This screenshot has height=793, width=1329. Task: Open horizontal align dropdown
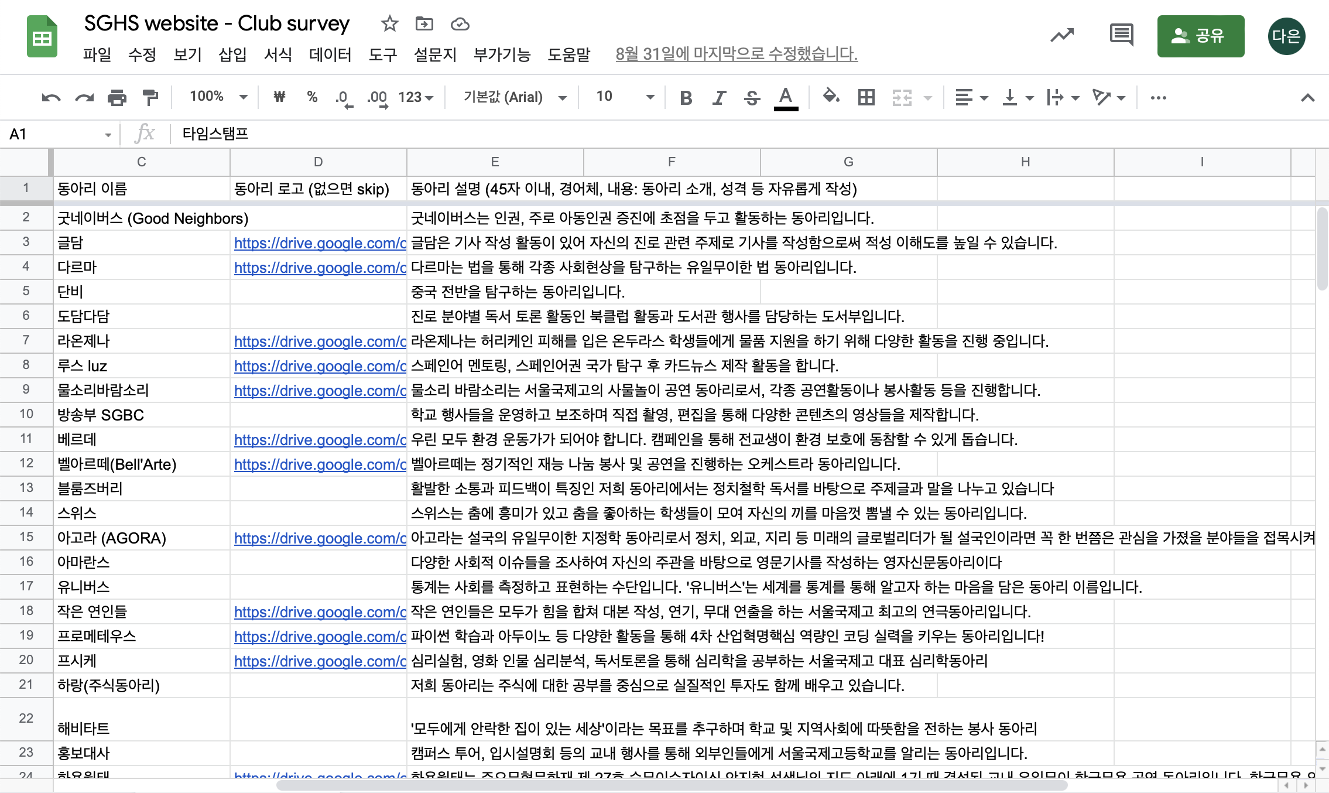pyautogui.click(x=971, y=97)
